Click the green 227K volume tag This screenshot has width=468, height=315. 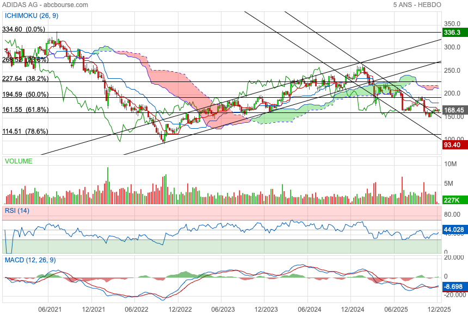(455, 200)
